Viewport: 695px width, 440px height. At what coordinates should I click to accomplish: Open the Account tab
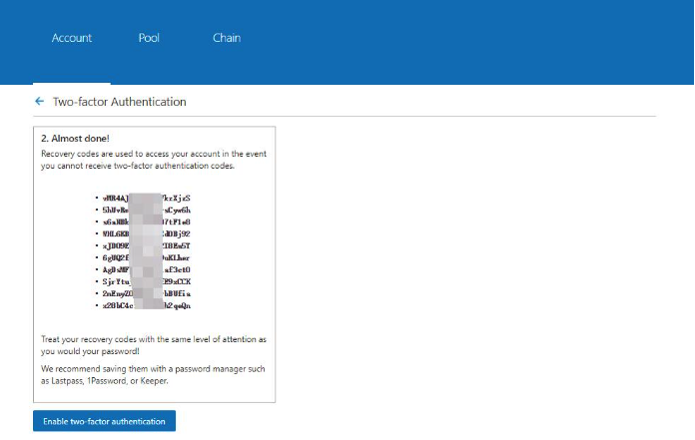click(x=72, y=38)
